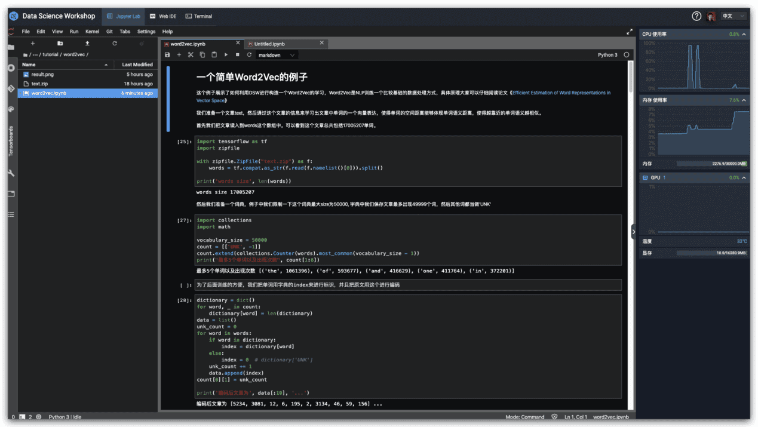Image resolution: width=758 pixels, height=427 pixels.
Task: Open the Efficient Estimation of Word Representations link
Action: (x=561, y=93)
